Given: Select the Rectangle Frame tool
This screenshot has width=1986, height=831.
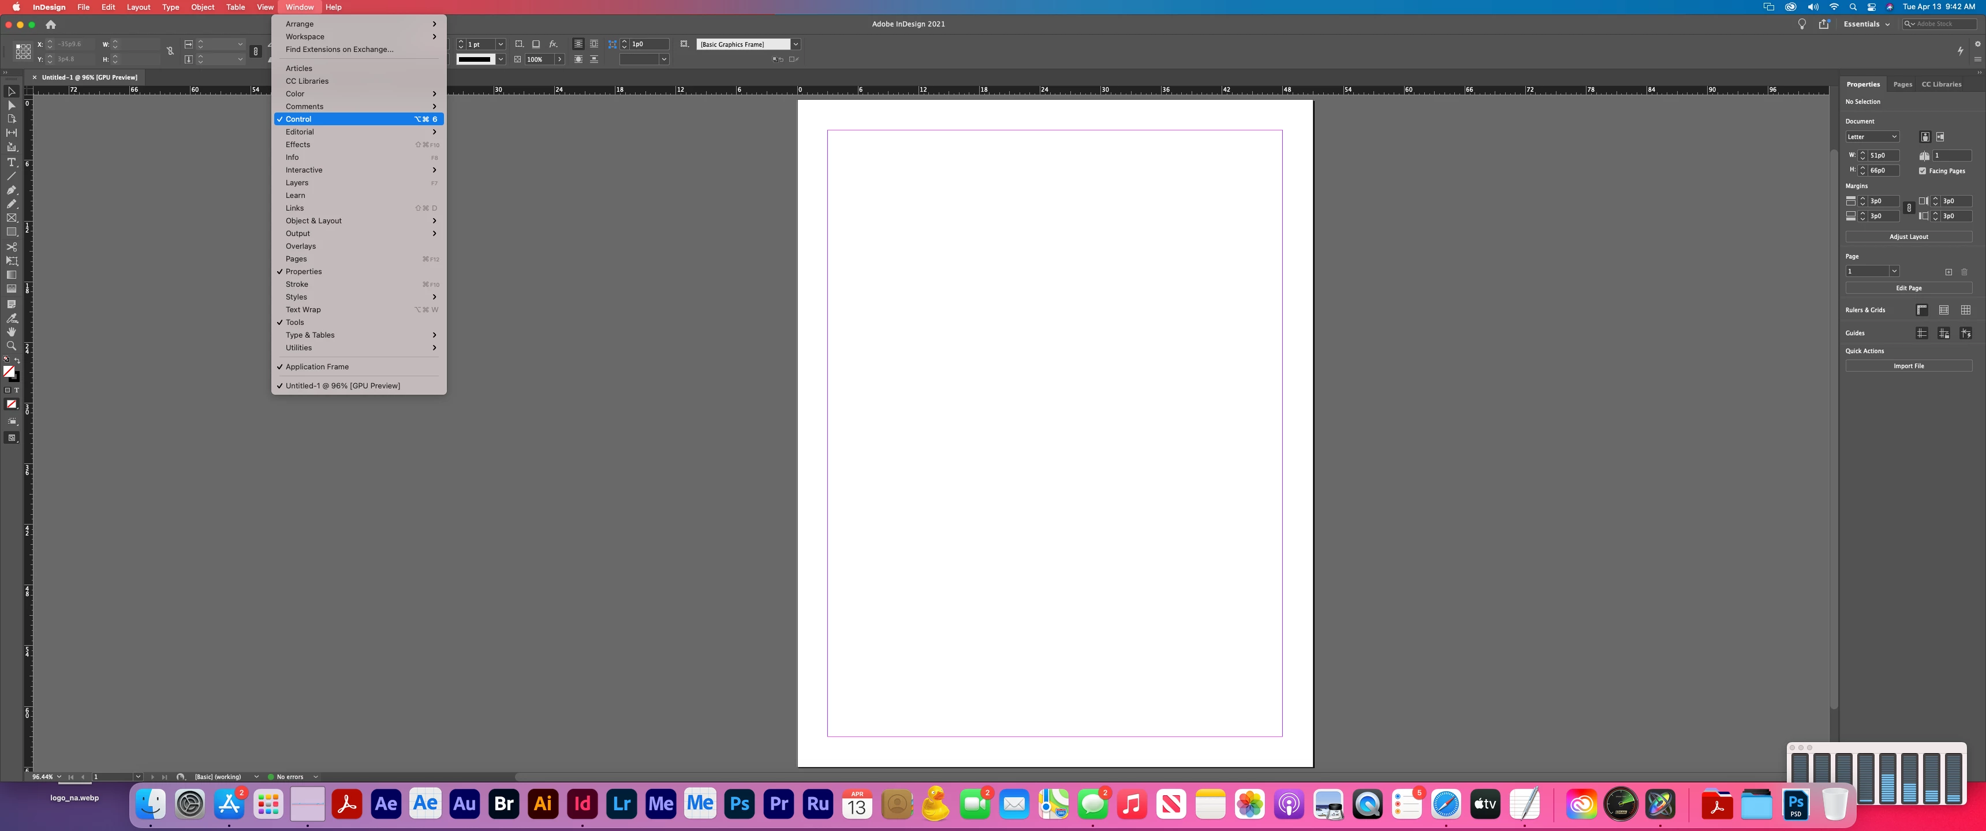Looking at the screenshot, I should [12, 218].
